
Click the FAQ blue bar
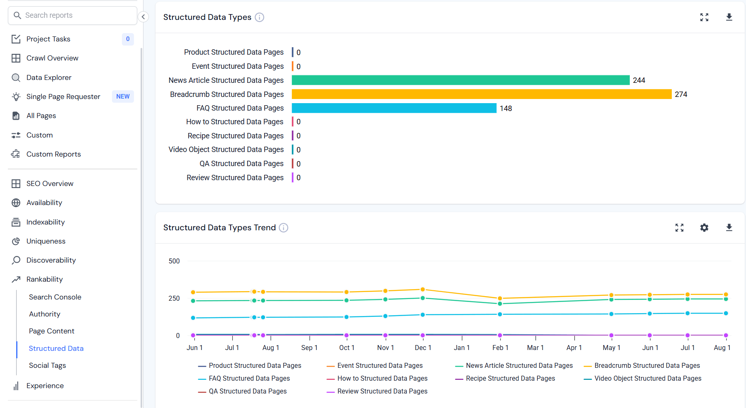pyautogui.click(x=394, y=108)
